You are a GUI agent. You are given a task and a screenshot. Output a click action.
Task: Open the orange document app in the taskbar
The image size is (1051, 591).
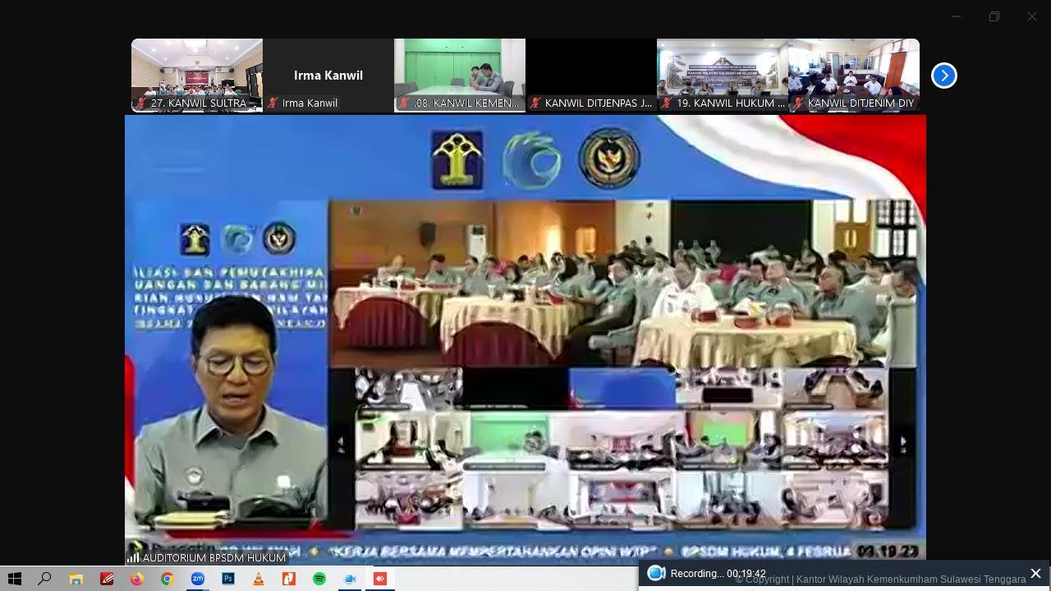tap(289, 579)
